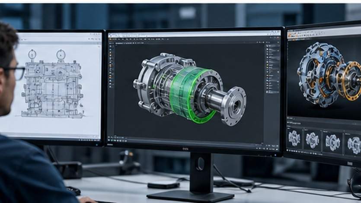
Task: Click the shaft flange end of the motor model
Action: (x=234, y=106)
